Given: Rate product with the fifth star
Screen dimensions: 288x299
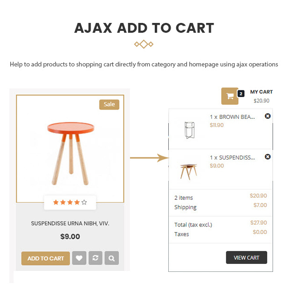Looking at the screenshot, I should coord(84,203).
